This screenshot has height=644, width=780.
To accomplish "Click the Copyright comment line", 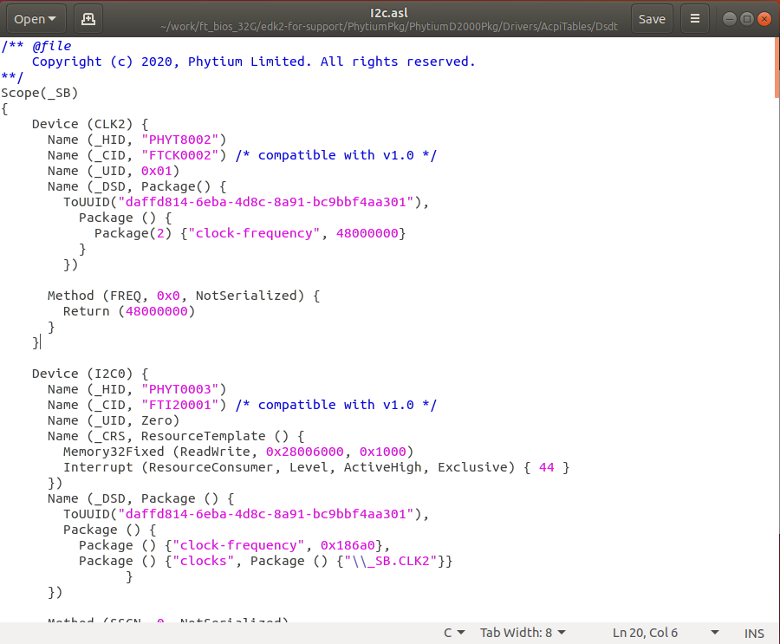I will click(x=254, y=62).
